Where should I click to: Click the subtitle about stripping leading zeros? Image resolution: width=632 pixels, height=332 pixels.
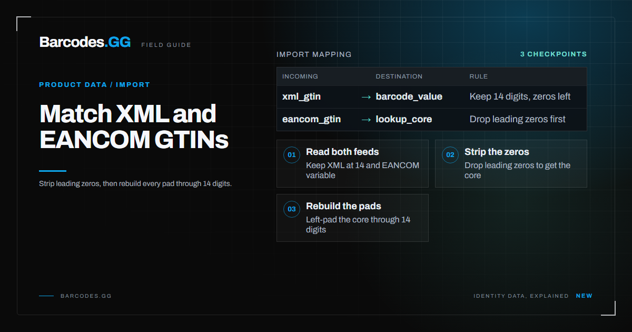(135, 184)
